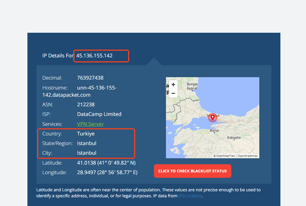Viewport: 306px width, 206px height.
Task: Zoom out on the map
Action: (173, 93)
